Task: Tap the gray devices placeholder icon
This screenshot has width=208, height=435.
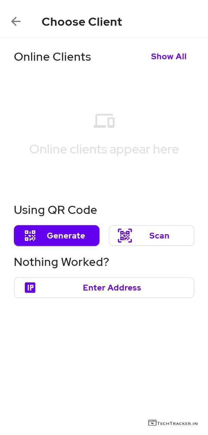Action: [104, 121]
